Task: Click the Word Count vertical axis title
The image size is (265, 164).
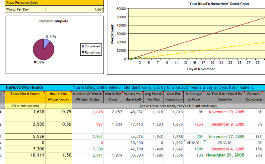Action: point(112,34)
